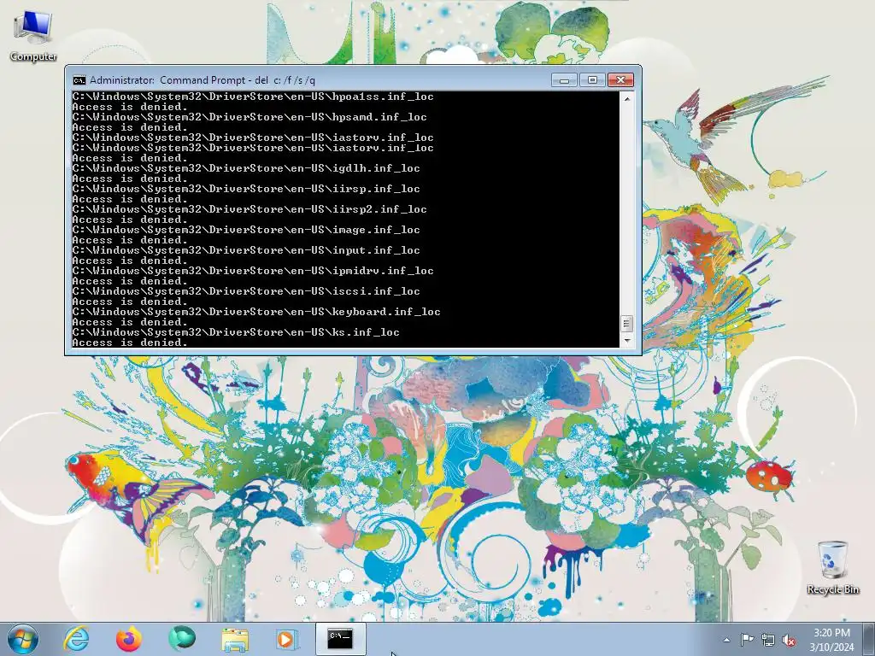Screen dimensions: 875x656
Task: Click the iscsi.inf_loc path line
Action: pyautogui.click(x=246, y=292)
